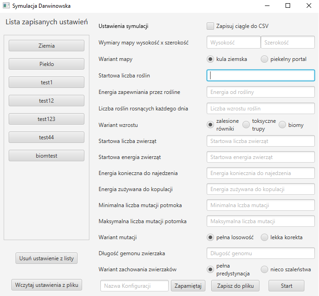Screen dimensions: 319x296
Task: Focus the Startowa liczba zwierząt input
Action: (x=261, y=141)
